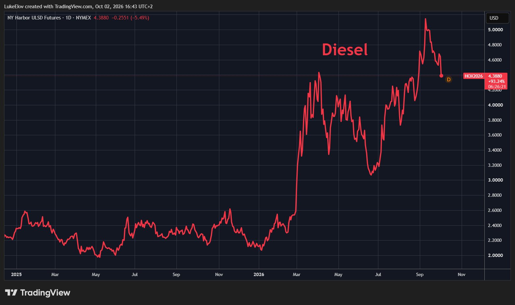Click the Jul 2026 label on the time axis
Image resolution: width=515 pixels, height=305 pixels.
(x=378, y=274)
